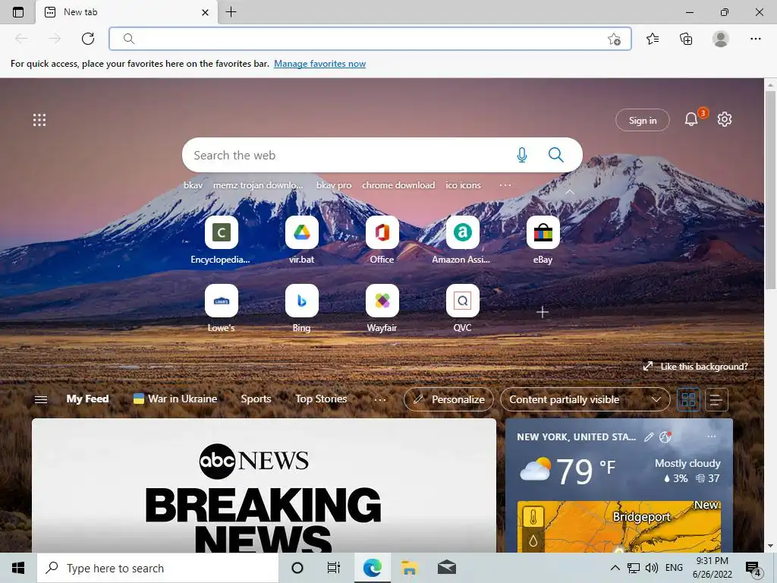The image size is (777, 583).
Task: Open the Favorites list icon
Action: 653,39
